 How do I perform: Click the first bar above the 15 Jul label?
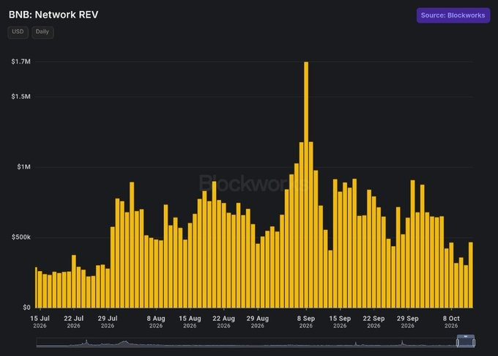tap(40, 289)
